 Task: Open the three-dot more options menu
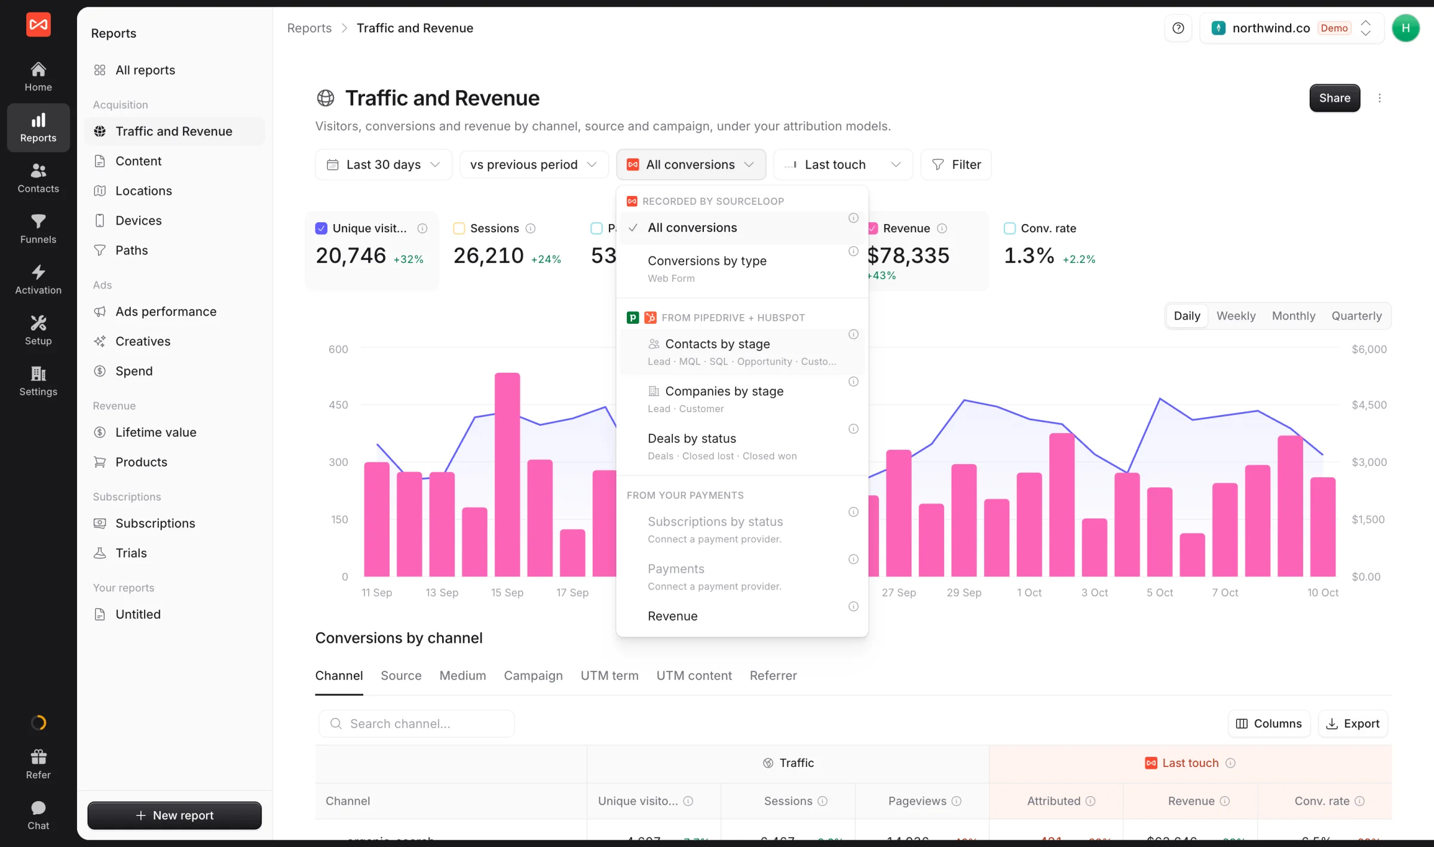pos(1380,98)
